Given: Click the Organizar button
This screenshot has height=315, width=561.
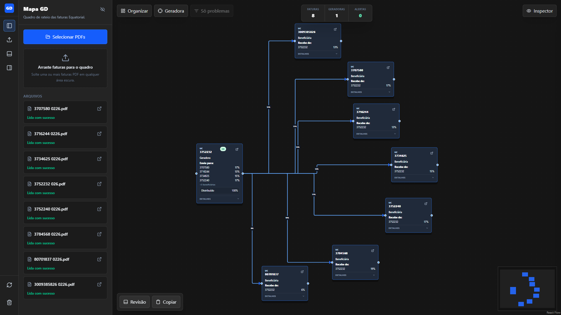Looking at the screenshot, I should pos(134,11).
